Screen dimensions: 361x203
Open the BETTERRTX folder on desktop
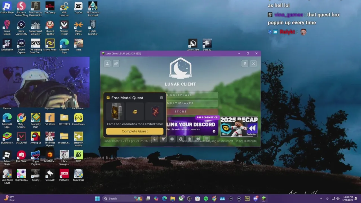click(64, 120)
